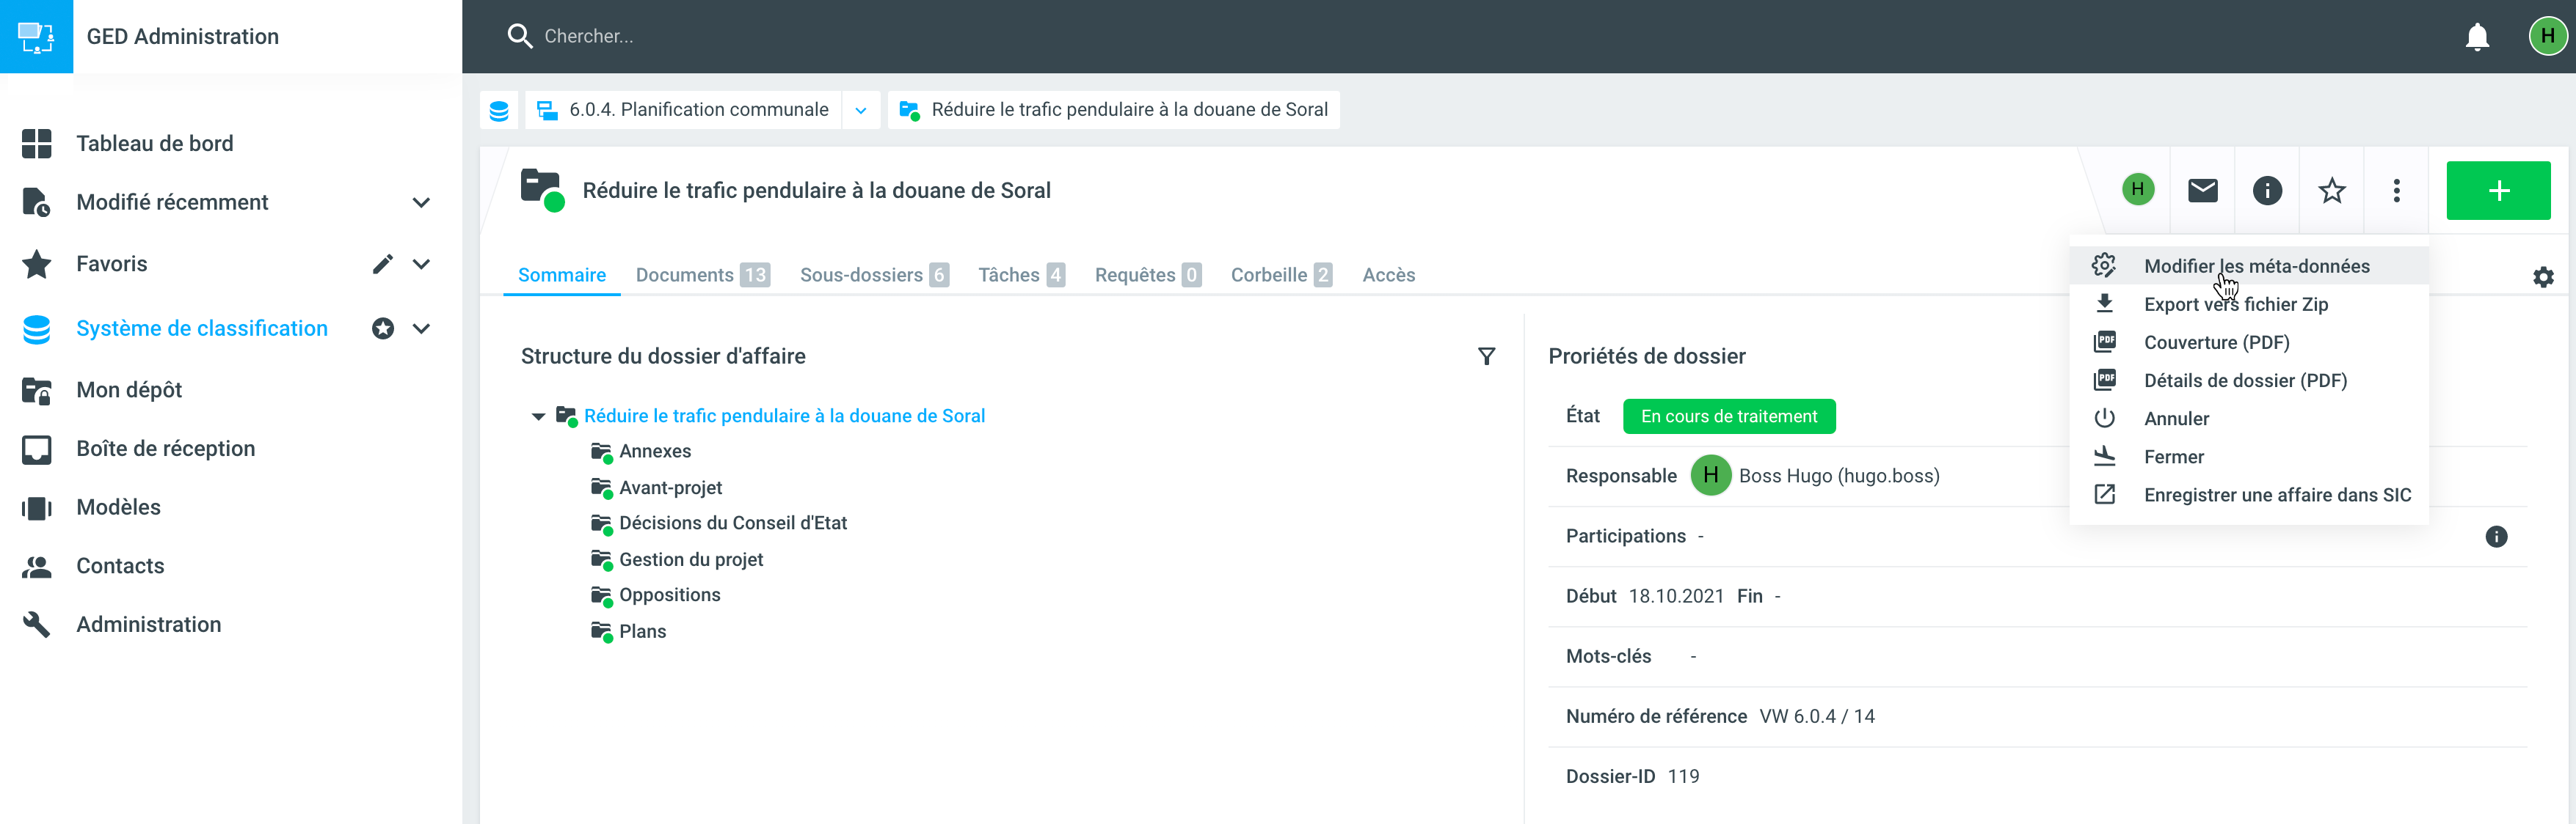
Task: Toggle the favorite star for dossier
Action: click(2331, 191)
